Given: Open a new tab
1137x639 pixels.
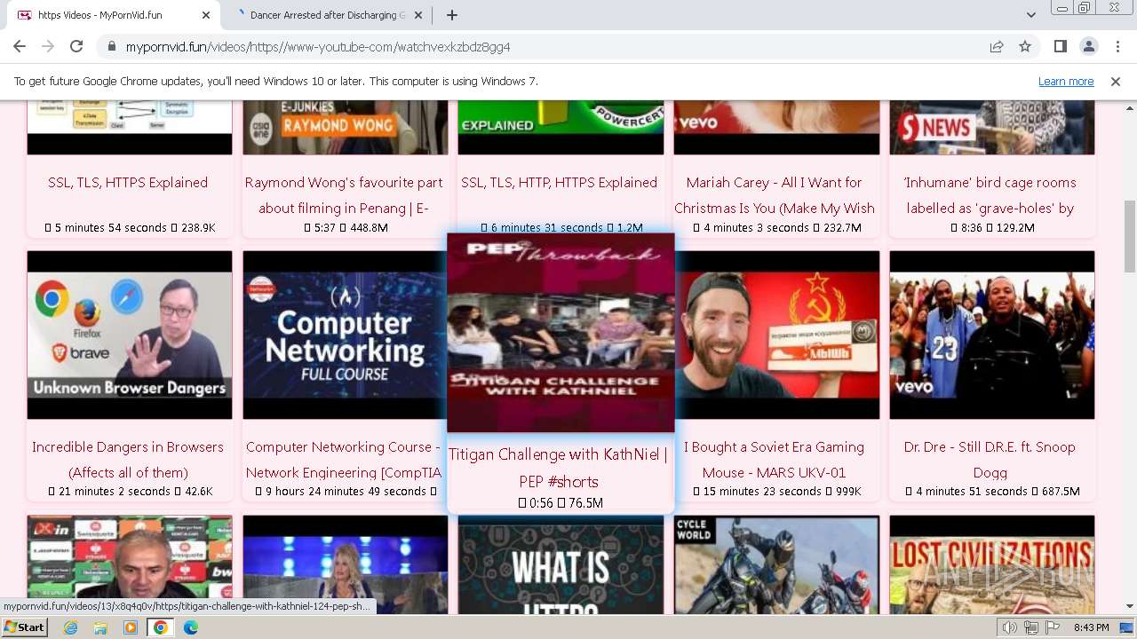Looking at the screenshot, I should 451,15.
